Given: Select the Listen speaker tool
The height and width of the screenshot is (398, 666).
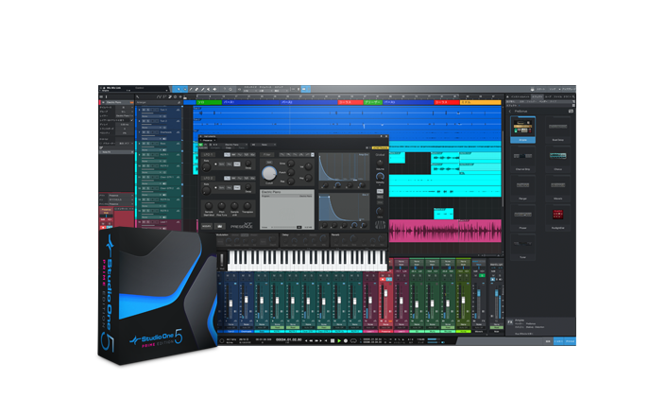Looking at the screenshot, I should click(x=214, y=89).
